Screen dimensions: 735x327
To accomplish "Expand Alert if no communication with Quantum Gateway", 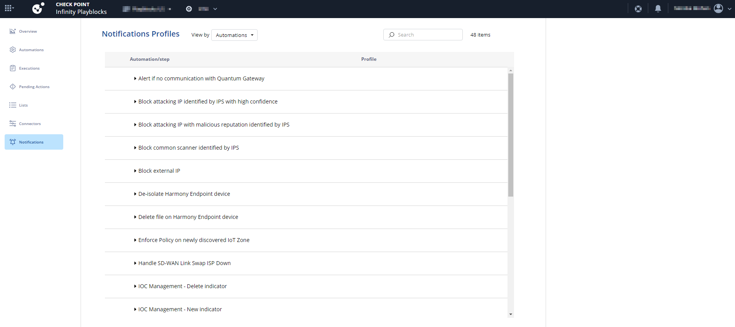I will [x=135, y=78].
